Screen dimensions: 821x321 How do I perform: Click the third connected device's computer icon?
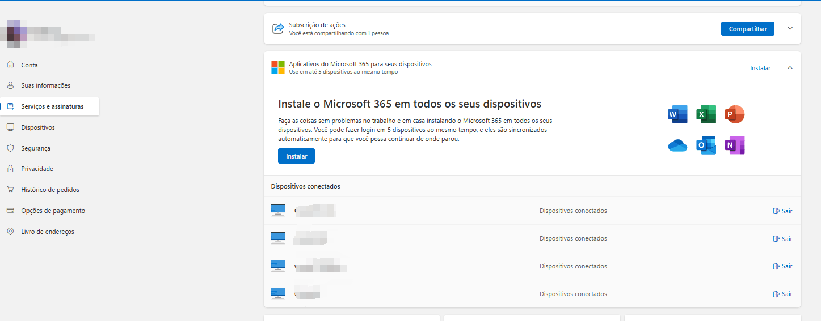pos(278,266)
